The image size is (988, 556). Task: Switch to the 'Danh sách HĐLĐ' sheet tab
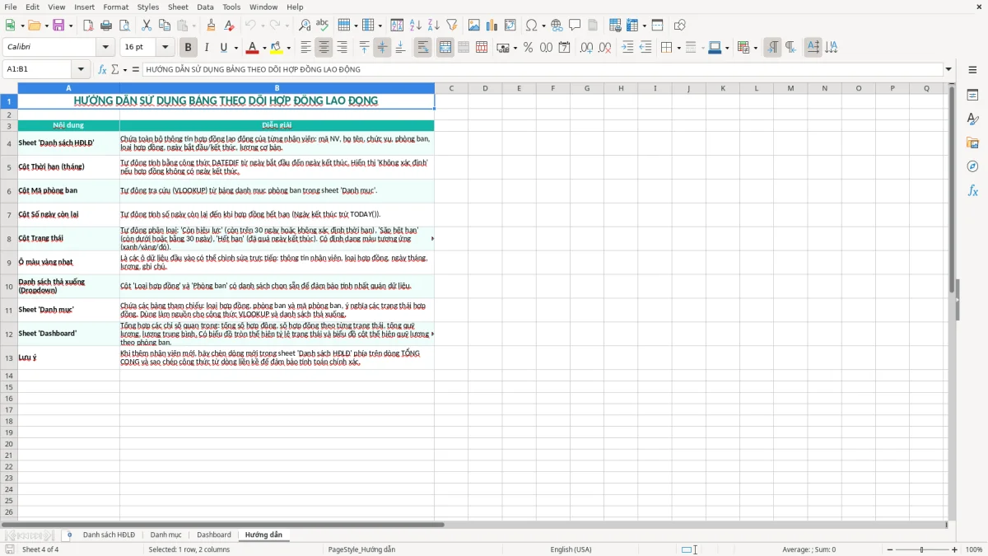[x=109, y=535]
